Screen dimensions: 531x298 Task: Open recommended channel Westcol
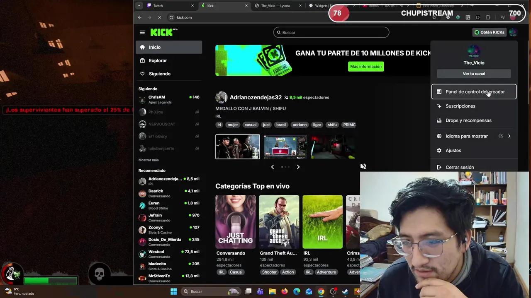point(169,254)
